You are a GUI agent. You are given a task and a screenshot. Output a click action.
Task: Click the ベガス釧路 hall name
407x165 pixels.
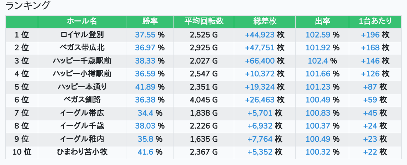click(x=82, y=100)
